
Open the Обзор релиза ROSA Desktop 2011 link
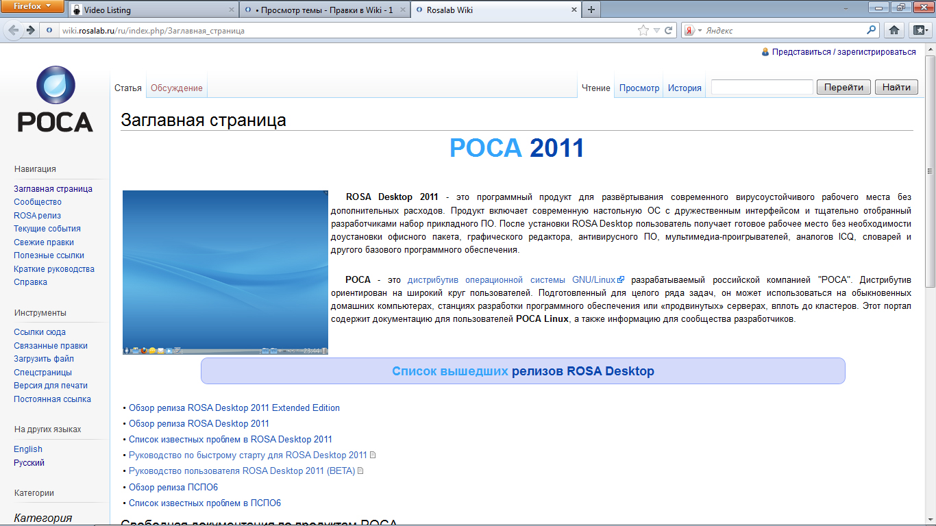(x=199, y=424)
